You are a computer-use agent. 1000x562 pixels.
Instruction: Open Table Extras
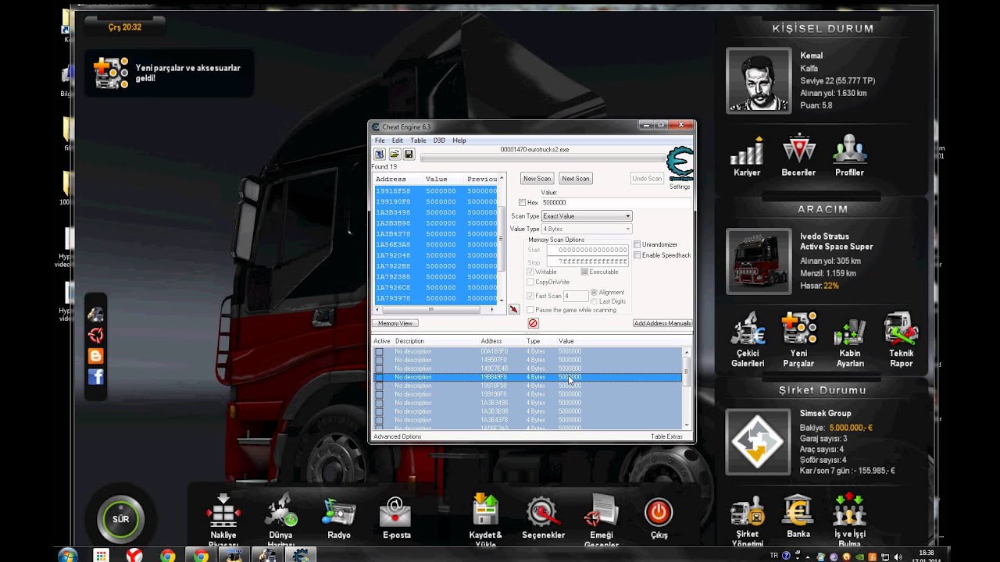[x=667, y=436]
